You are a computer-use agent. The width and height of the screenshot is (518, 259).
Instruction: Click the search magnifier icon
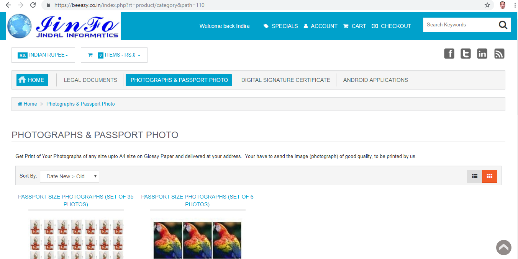(503, 25)
